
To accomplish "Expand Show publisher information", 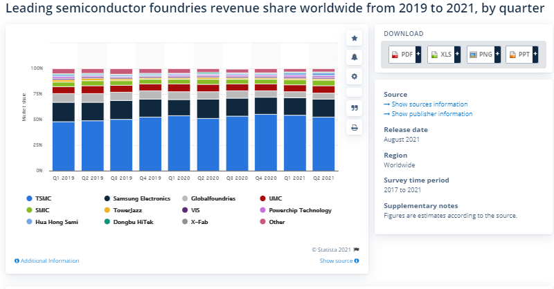I will (x=432, y=113).
